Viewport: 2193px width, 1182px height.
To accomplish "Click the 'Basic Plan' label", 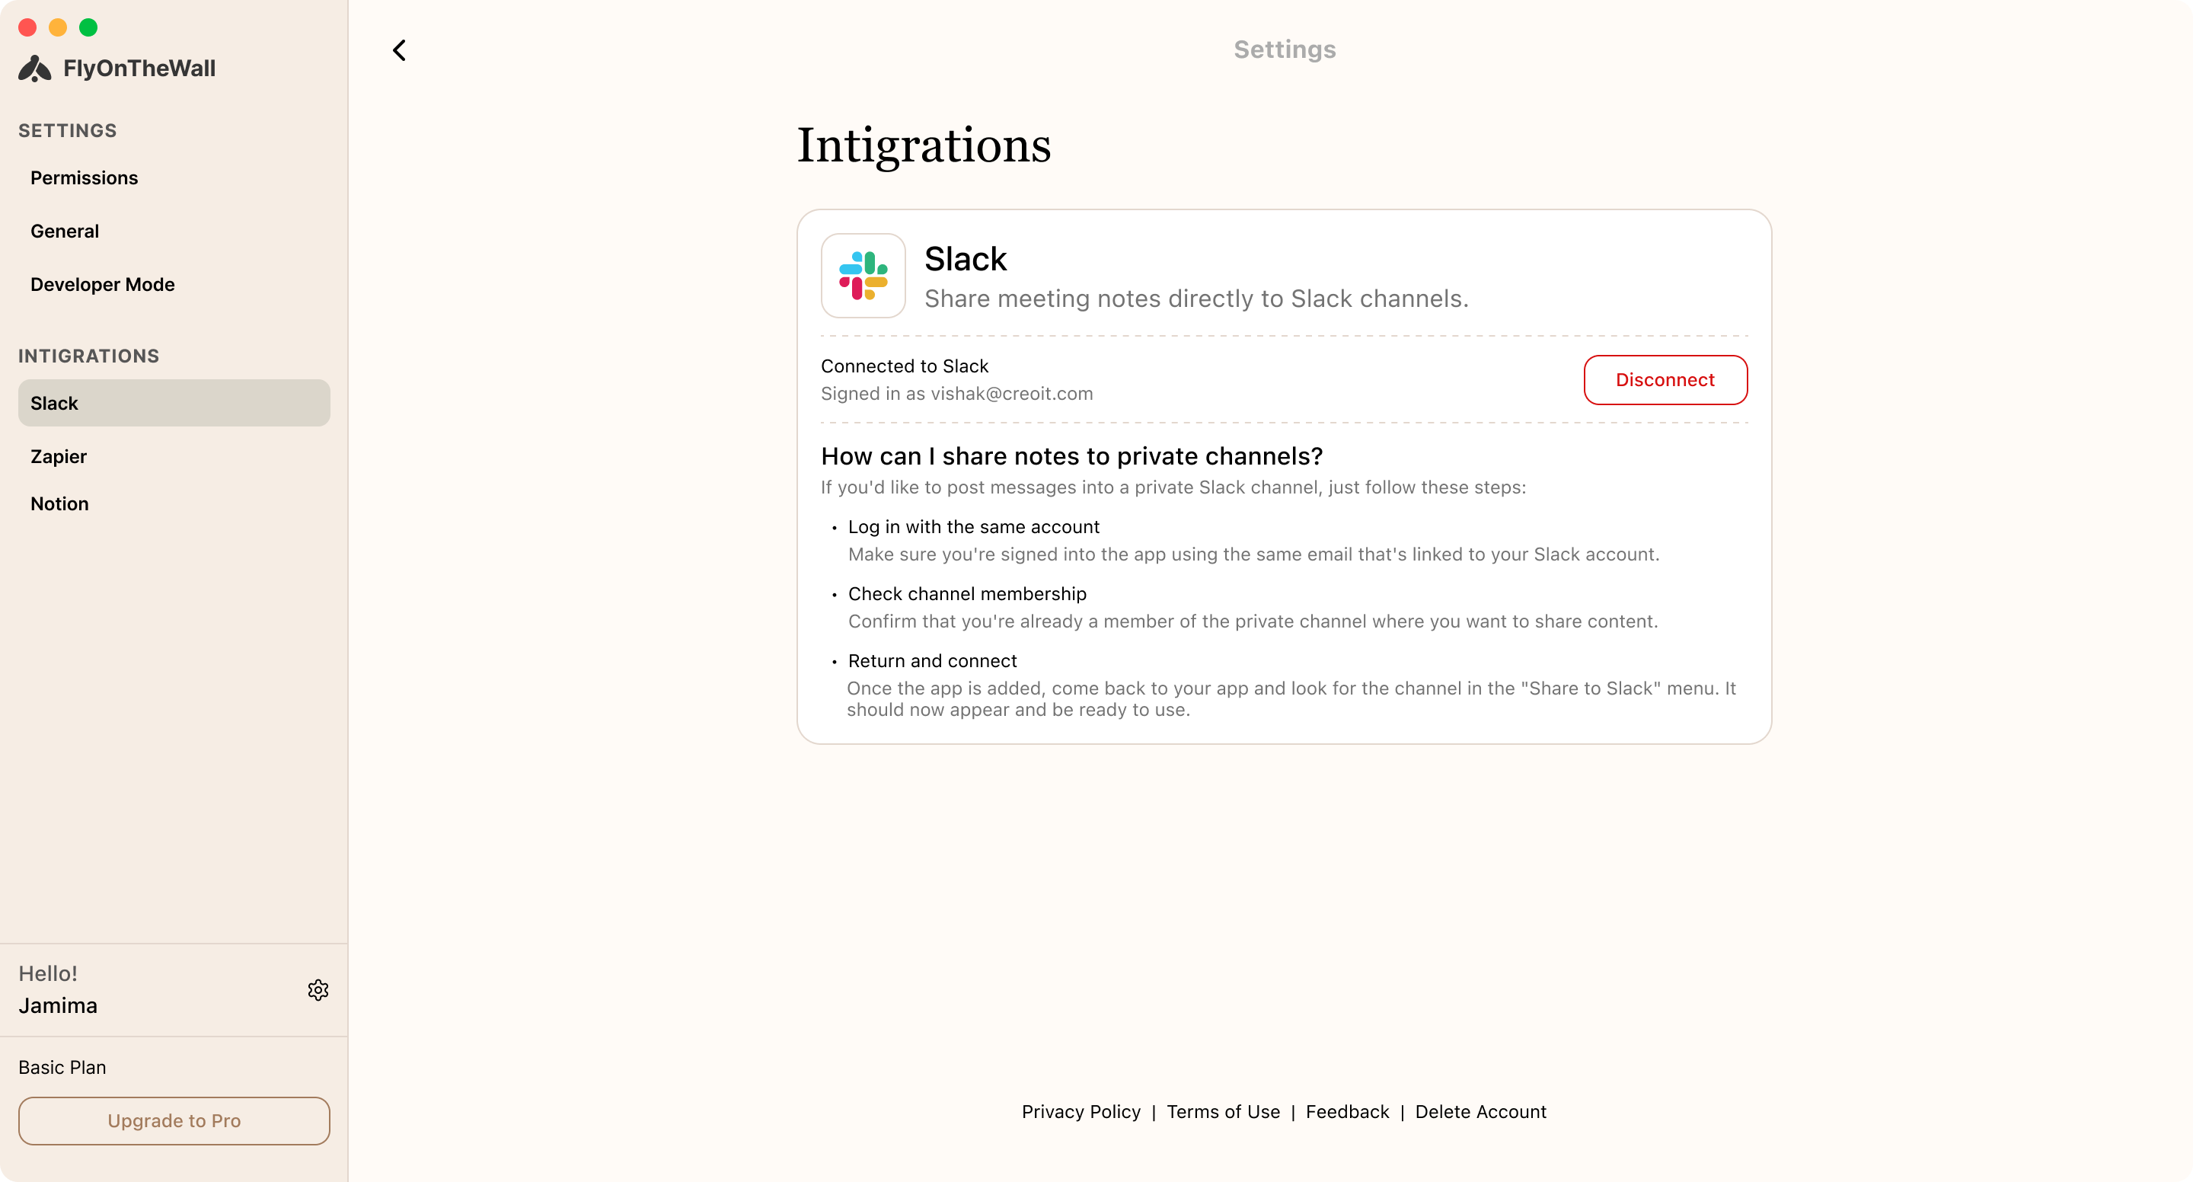I will click(x=62, y=1067).
